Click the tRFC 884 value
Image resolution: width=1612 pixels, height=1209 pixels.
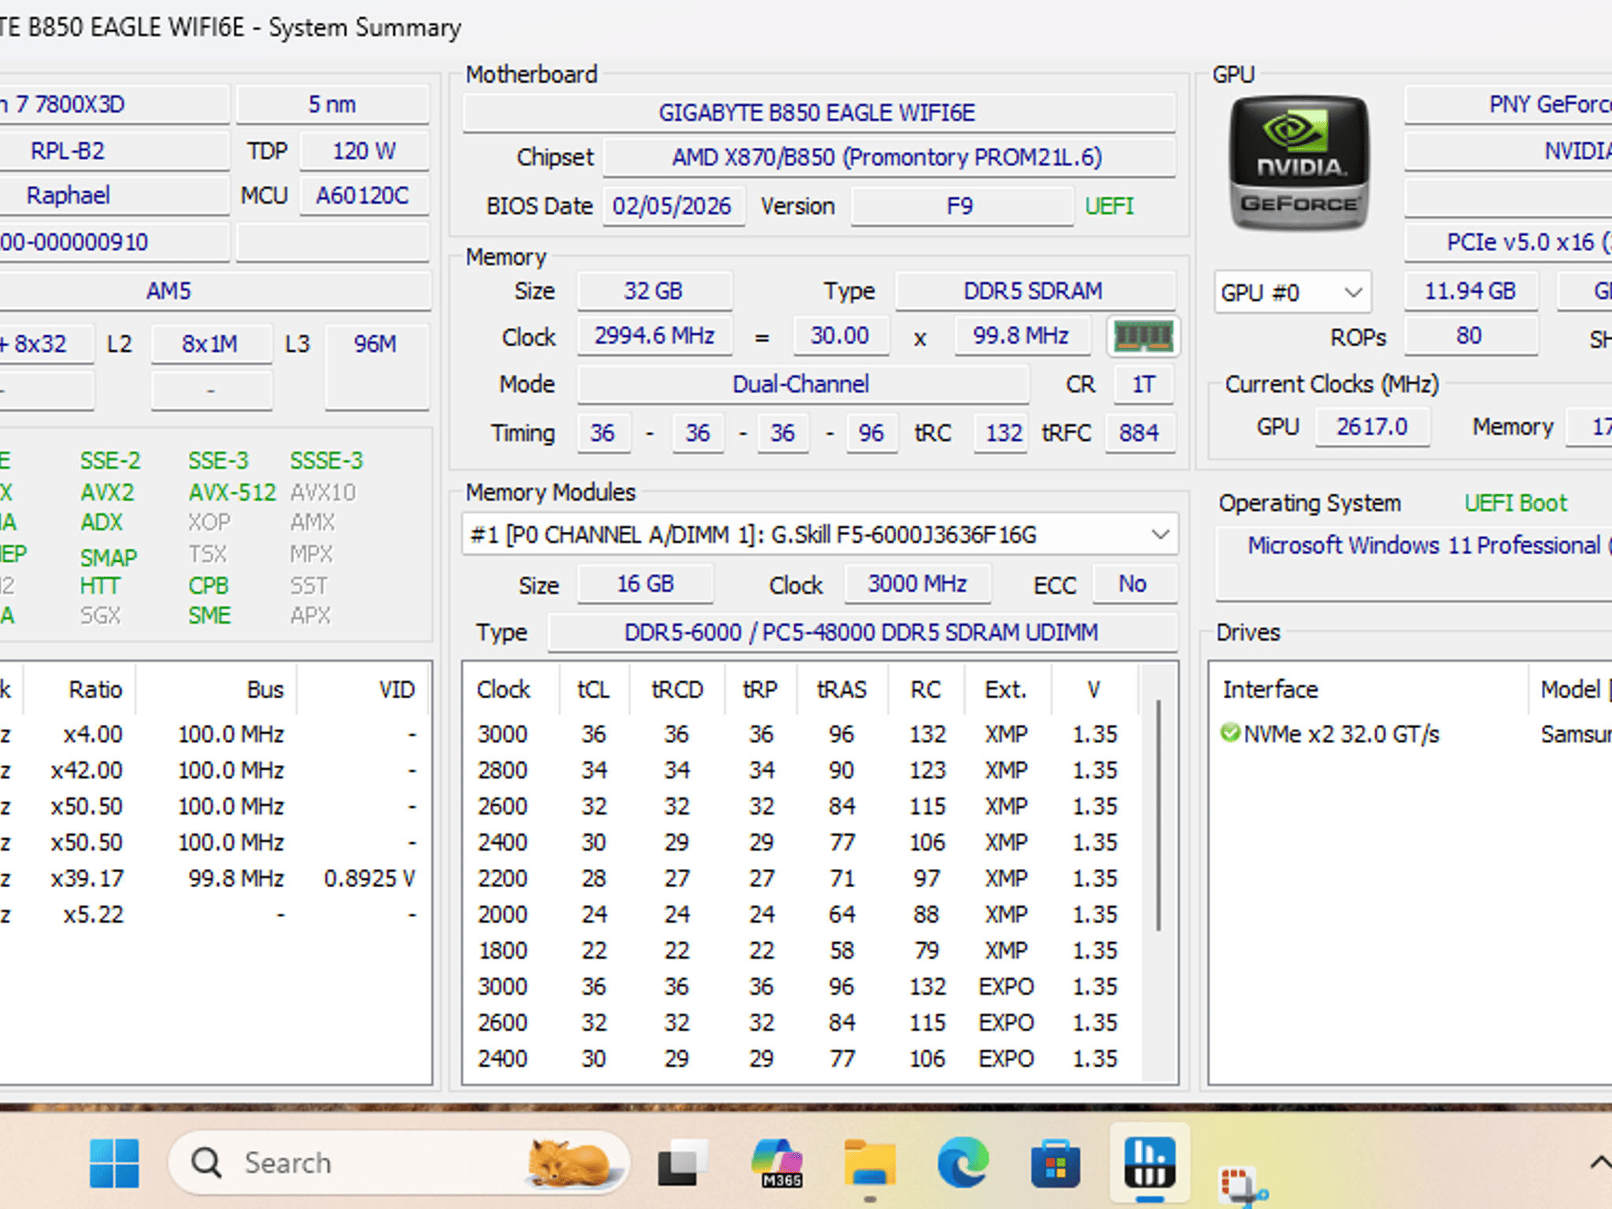point(1139,432)
